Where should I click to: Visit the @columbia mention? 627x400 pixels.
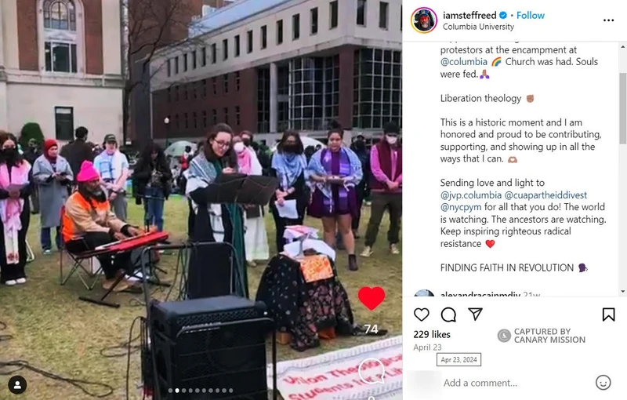pos(463,62)
